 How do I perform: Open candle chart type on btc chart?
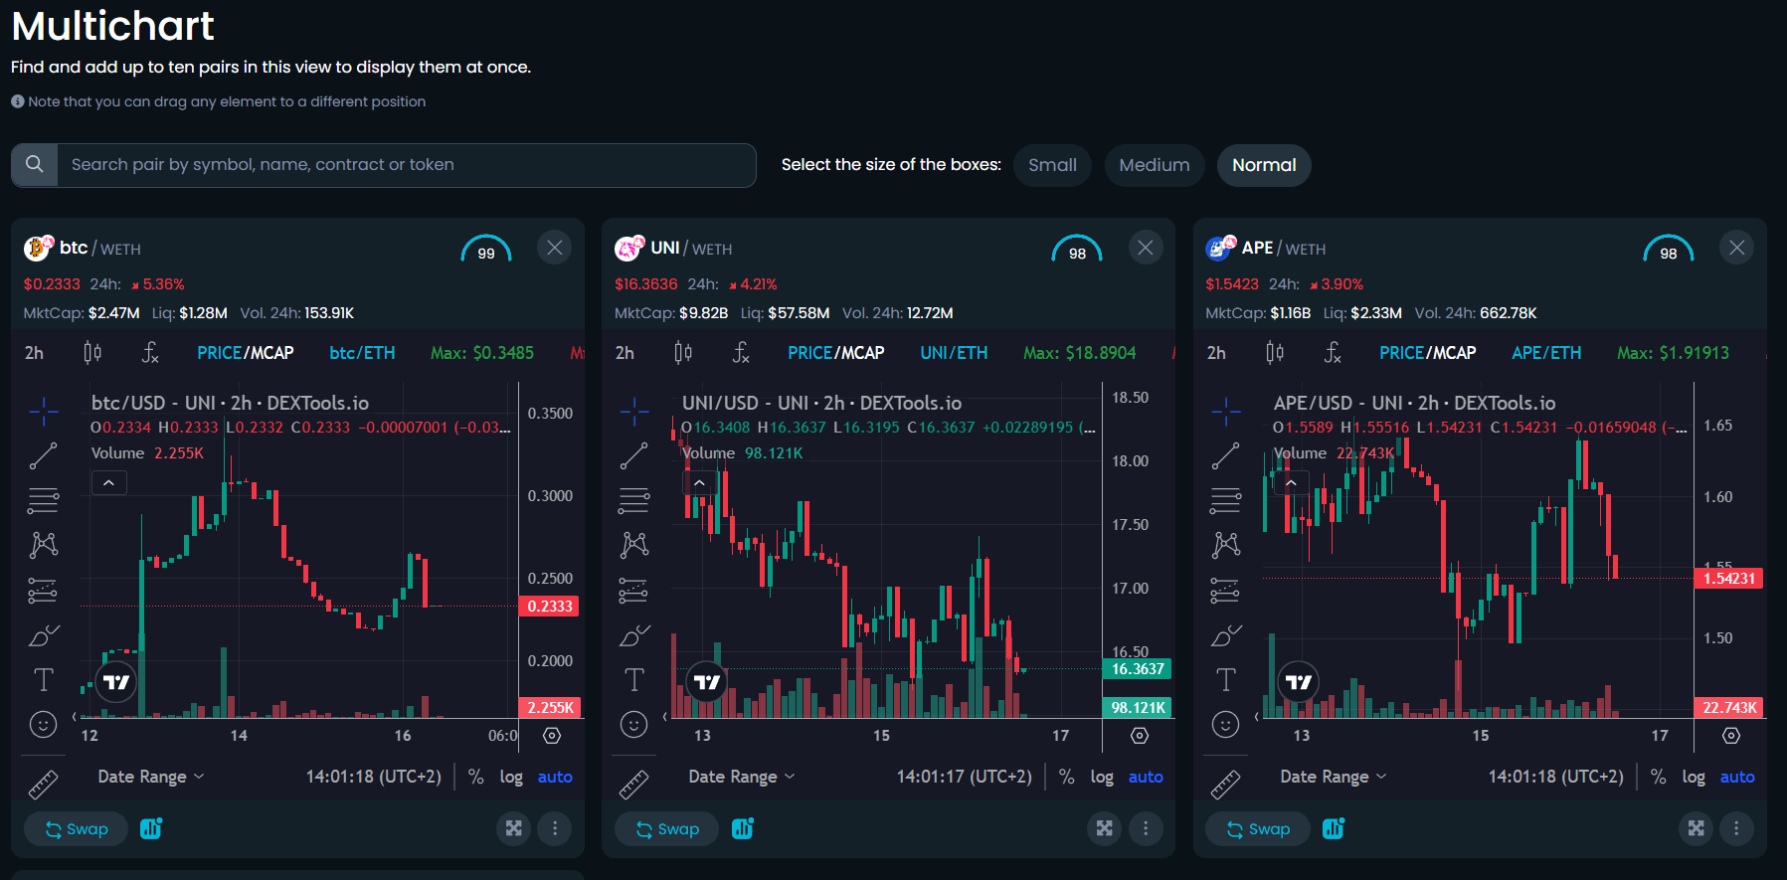point(92,353)
